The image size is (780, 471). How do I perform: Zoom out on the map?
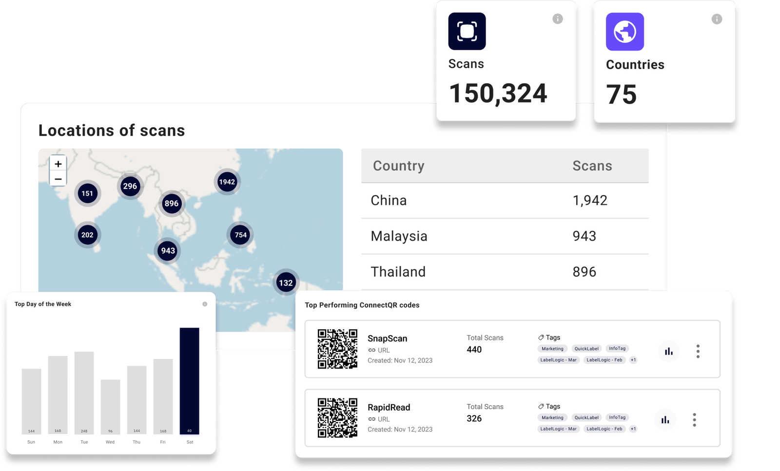[58, 179]
